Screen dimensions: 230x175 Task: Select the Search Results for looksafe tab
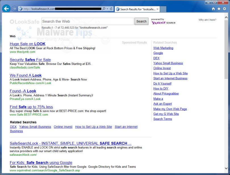coord(137,9)
